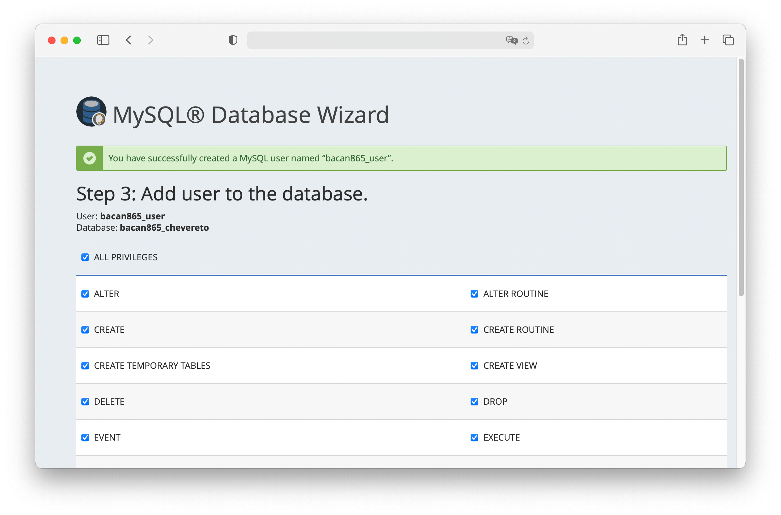Click the Safari address bar field
The height and width of the screenshot is (515, 781).
(375, 40)
